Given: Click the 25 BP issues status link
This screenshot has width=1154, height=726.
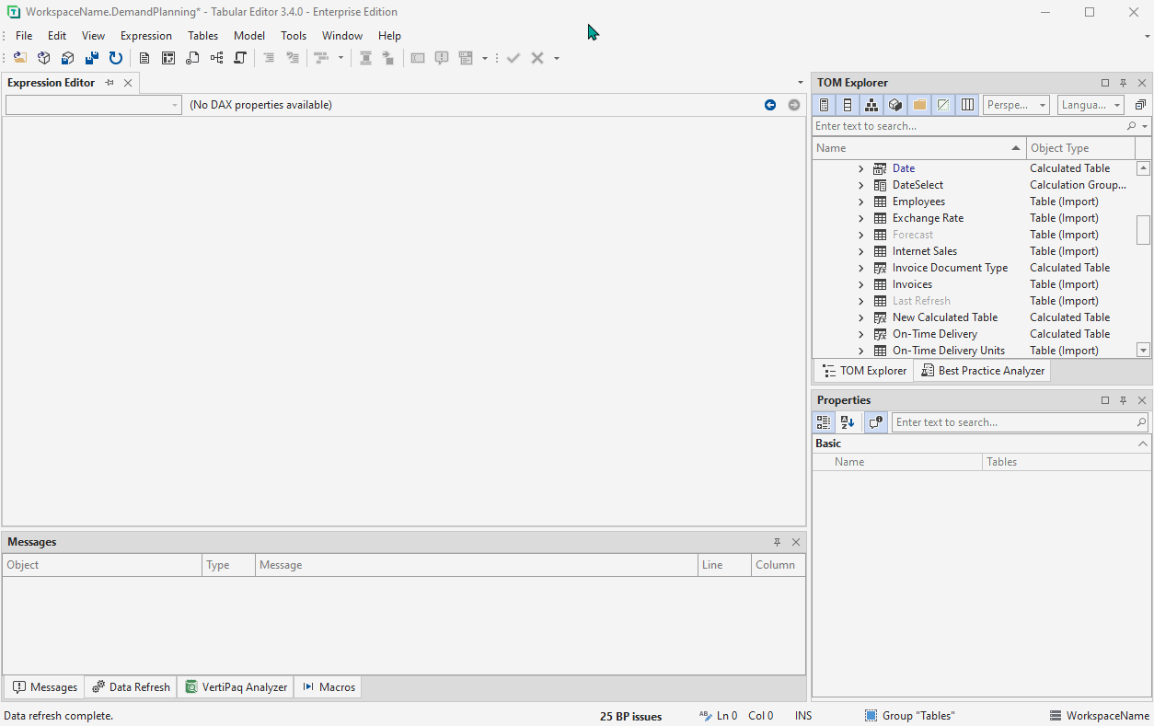Looking at the screenshot, I should [x=630, y=715].
